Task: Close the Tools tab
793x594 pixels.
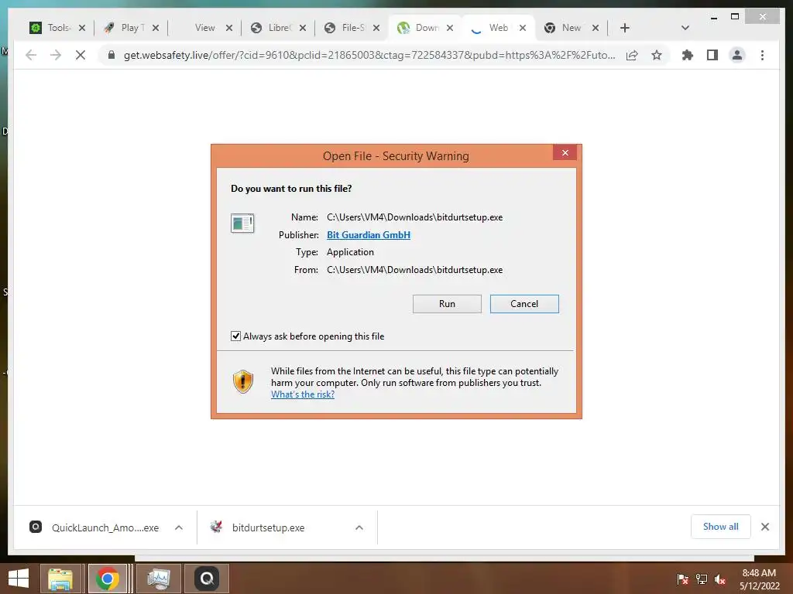Action: point(82,28)
